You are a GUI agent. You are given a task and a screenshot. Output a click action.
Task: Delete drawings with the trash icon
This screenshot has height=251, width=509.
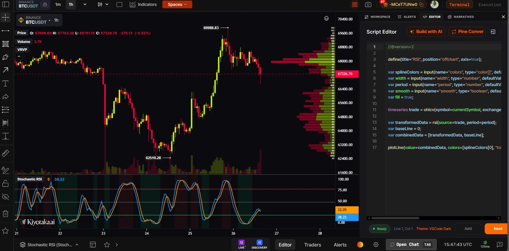[x=5, y=214]
